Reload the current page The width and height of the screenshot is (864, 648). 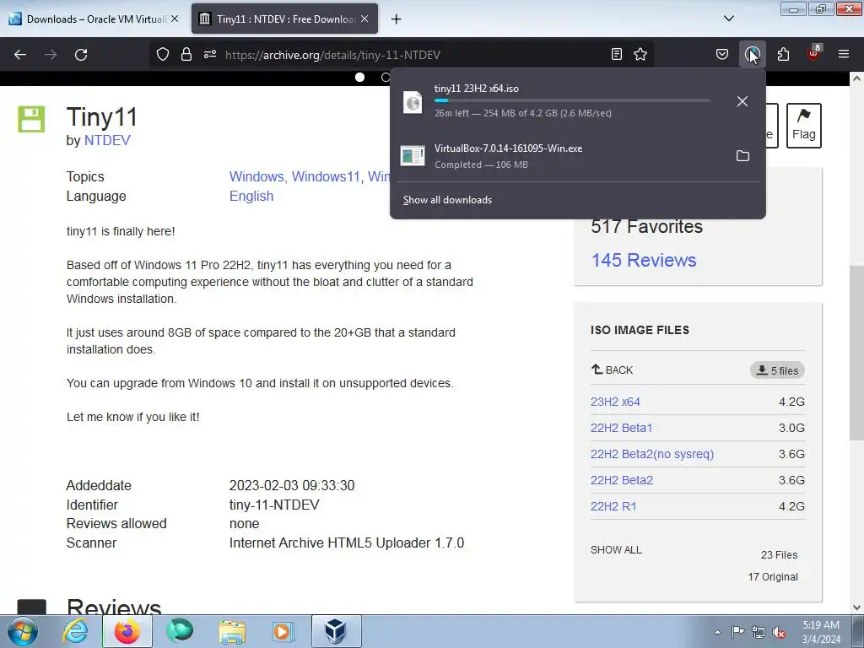coord(81,55)
